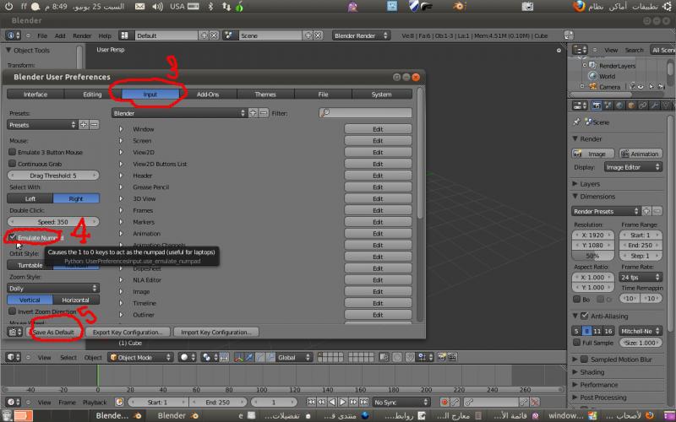Click the OpenGL render active viewport icon
The width and height of the screenshot is (676, 422).
(x=442, y=357)
